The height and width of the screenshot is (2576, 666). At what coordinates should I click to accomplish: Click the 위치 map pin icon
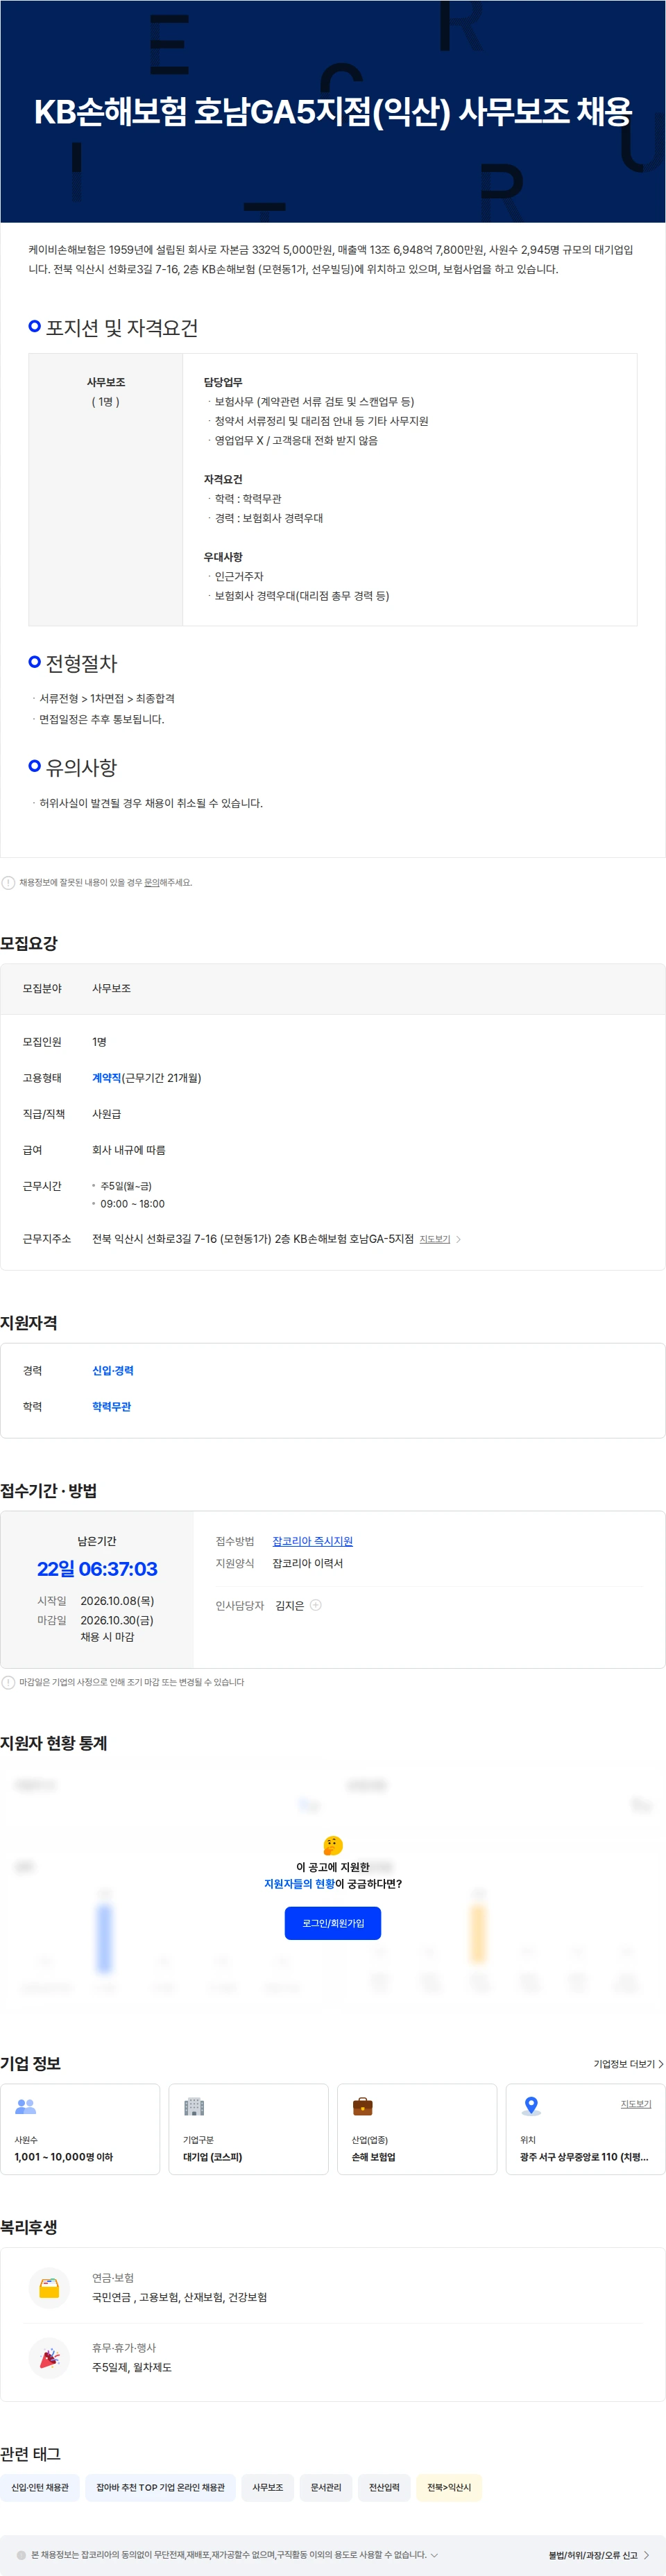point(531,2106)
